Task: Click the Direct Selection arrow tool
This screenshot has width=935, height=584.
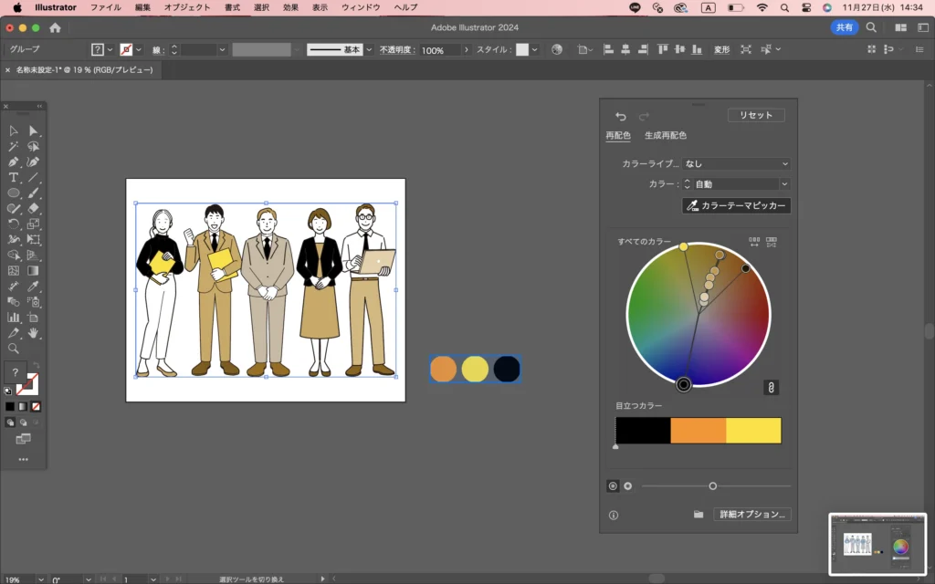Action: pyautogui.click(x=34, y=130)
